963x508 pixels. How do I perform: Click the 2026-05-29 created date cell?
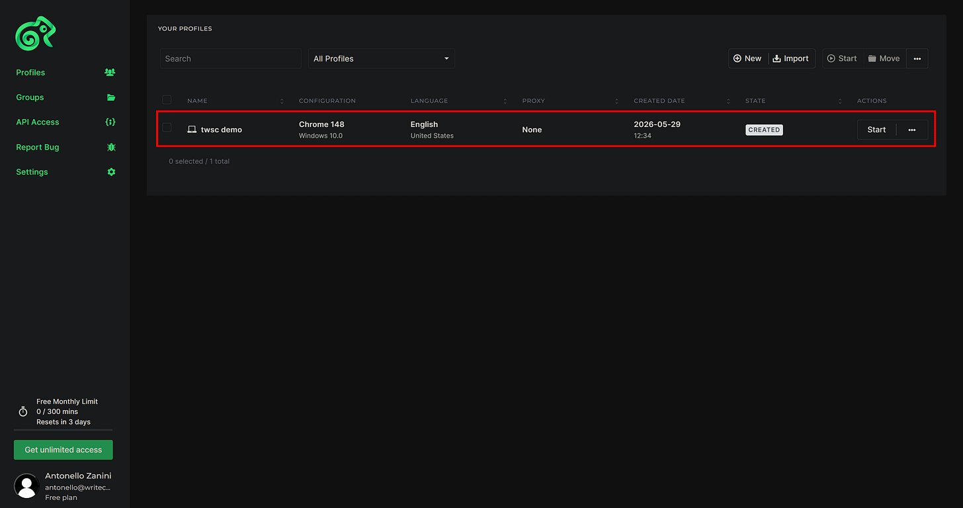point(657,130)
